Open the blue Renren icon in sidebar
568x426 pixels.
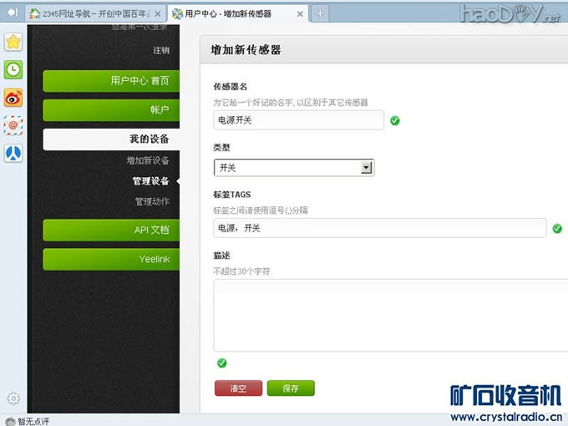13,153
